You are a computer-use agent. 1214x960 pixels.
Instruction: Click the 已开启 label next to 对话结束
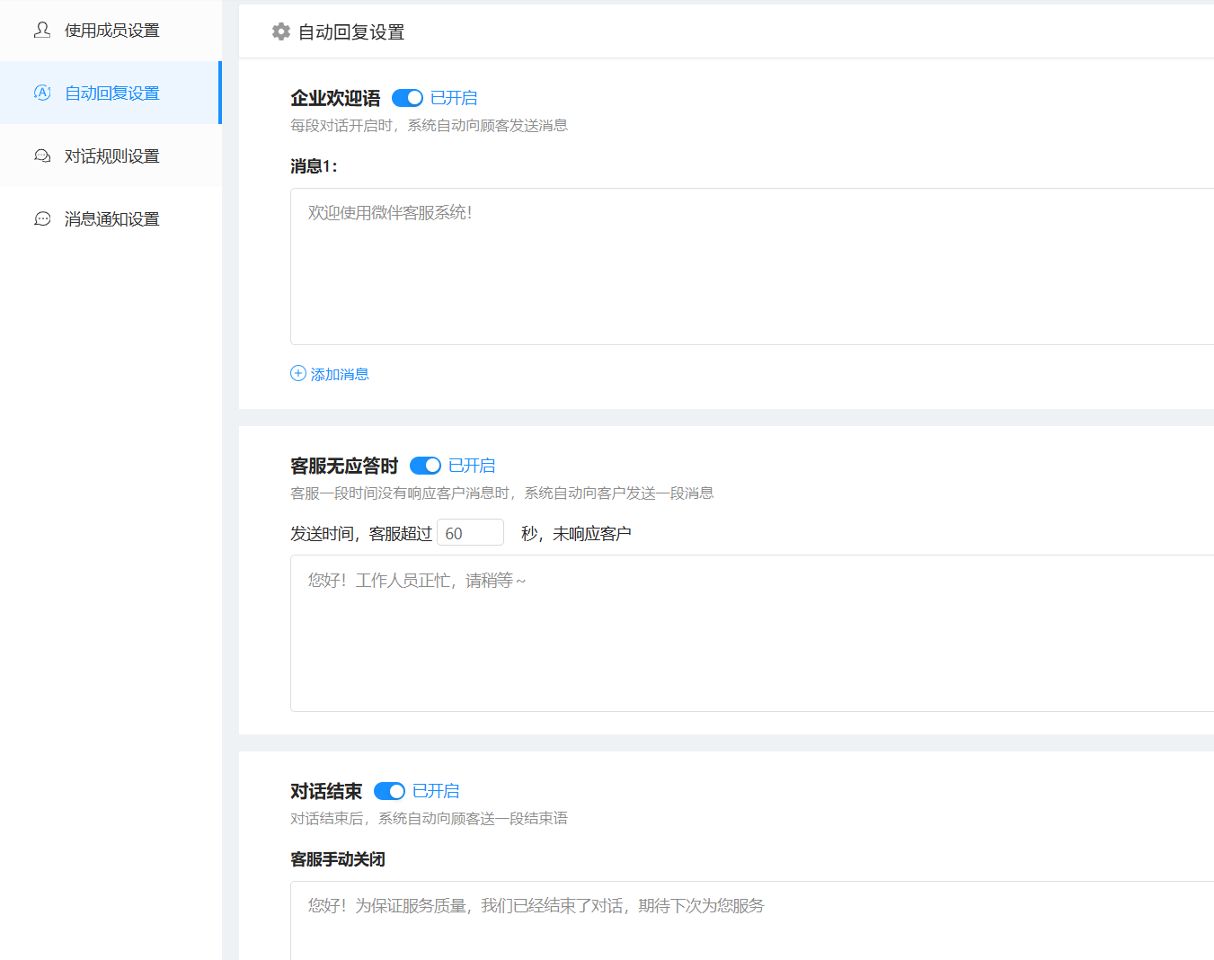pyautogui.click(x=436, y=791)
